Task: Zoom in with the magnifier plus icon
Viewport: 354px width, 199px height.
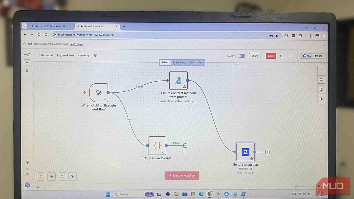Action: pos(52,176)
